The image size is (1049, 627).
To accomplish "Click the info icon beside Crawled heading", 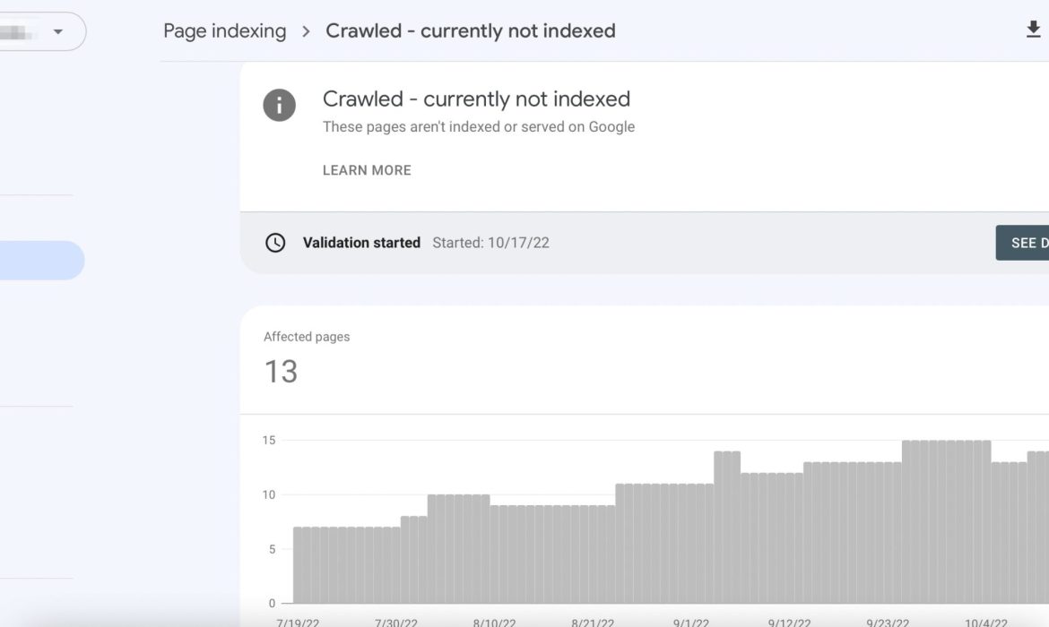I will click(279, 105).
